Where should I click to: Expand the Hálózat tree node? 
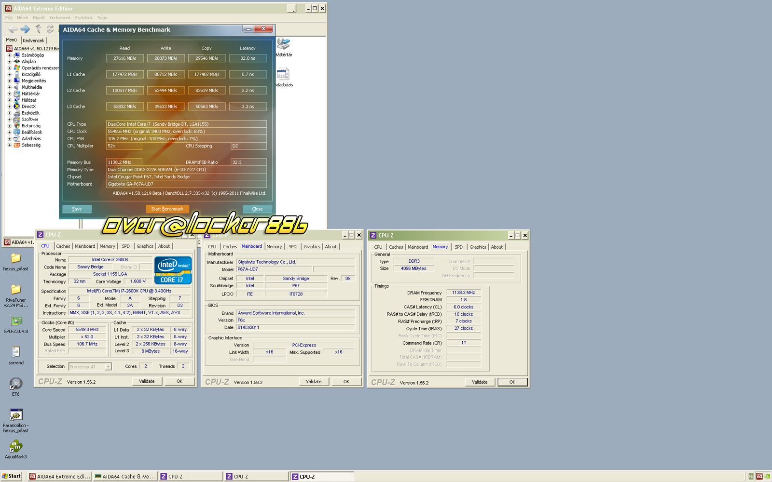click(x=9, y=100)
